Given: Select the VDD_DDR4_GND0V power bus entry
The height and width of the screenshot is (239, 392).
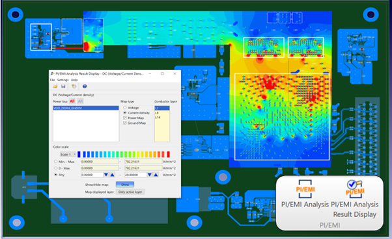Looking at the screenshot, I should pyautogui.click(x=86, y=108).
